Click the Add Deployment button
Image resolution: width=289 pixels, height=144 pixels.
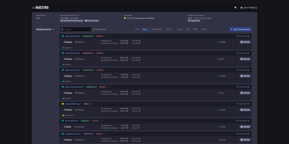[240, 29]
